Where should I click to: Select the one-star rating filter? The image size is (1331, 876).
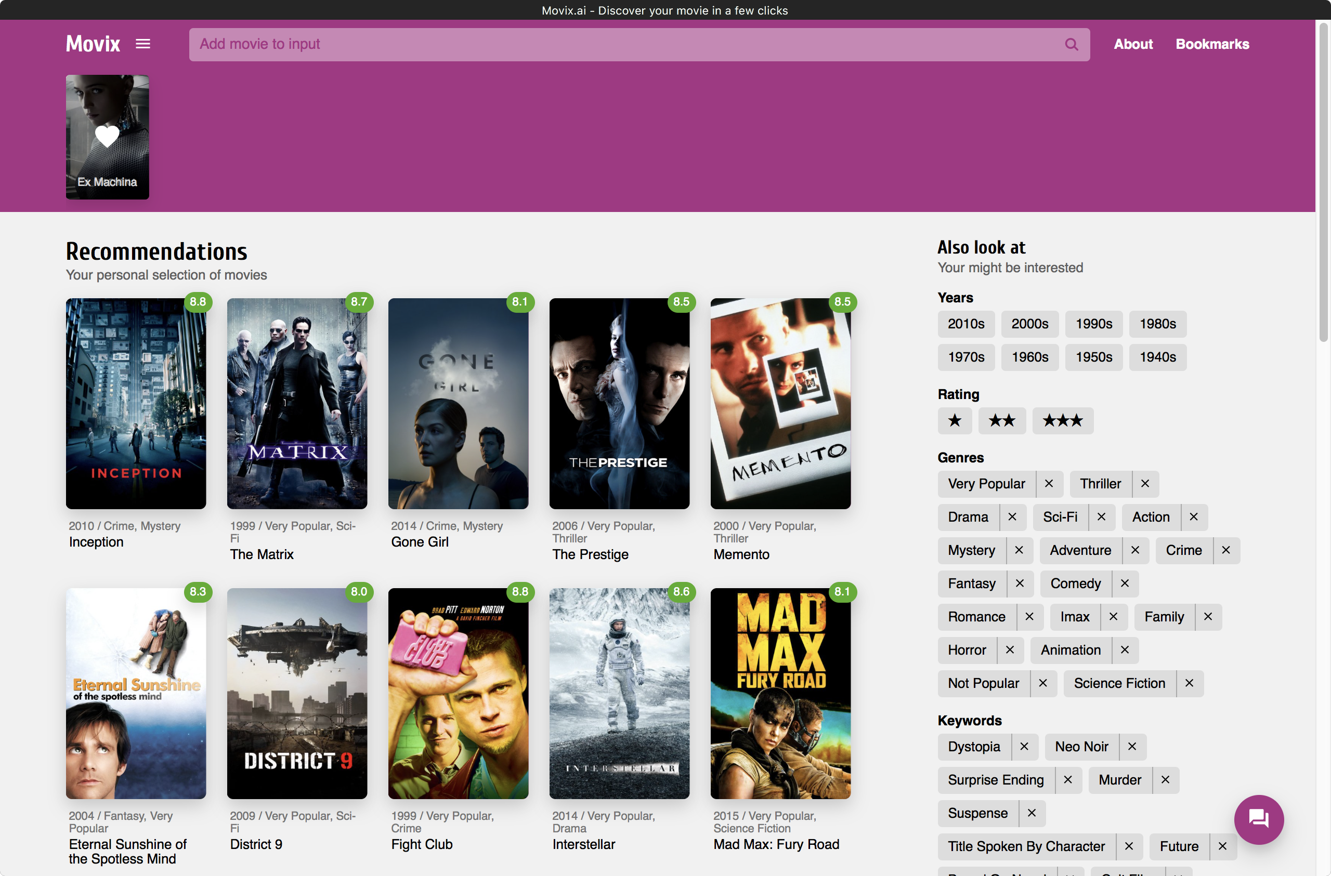pos(954,421)
